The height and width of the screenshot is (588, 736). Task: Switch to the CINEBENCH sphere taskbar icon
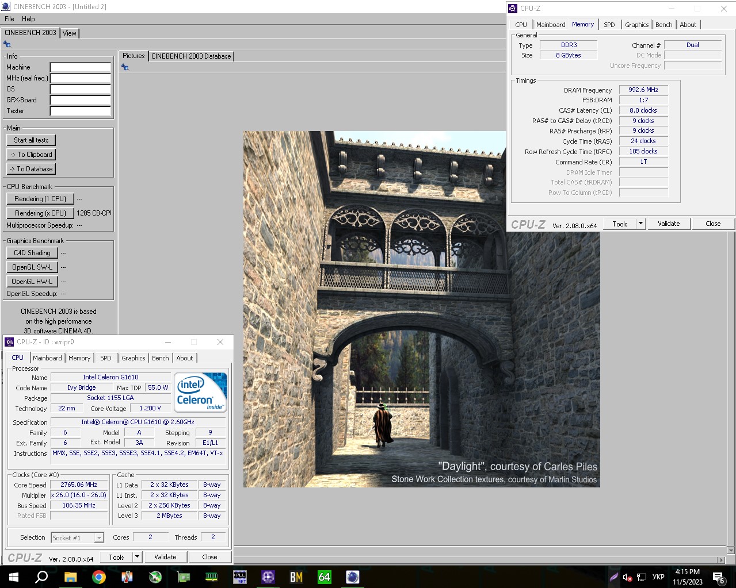[353, 577]
